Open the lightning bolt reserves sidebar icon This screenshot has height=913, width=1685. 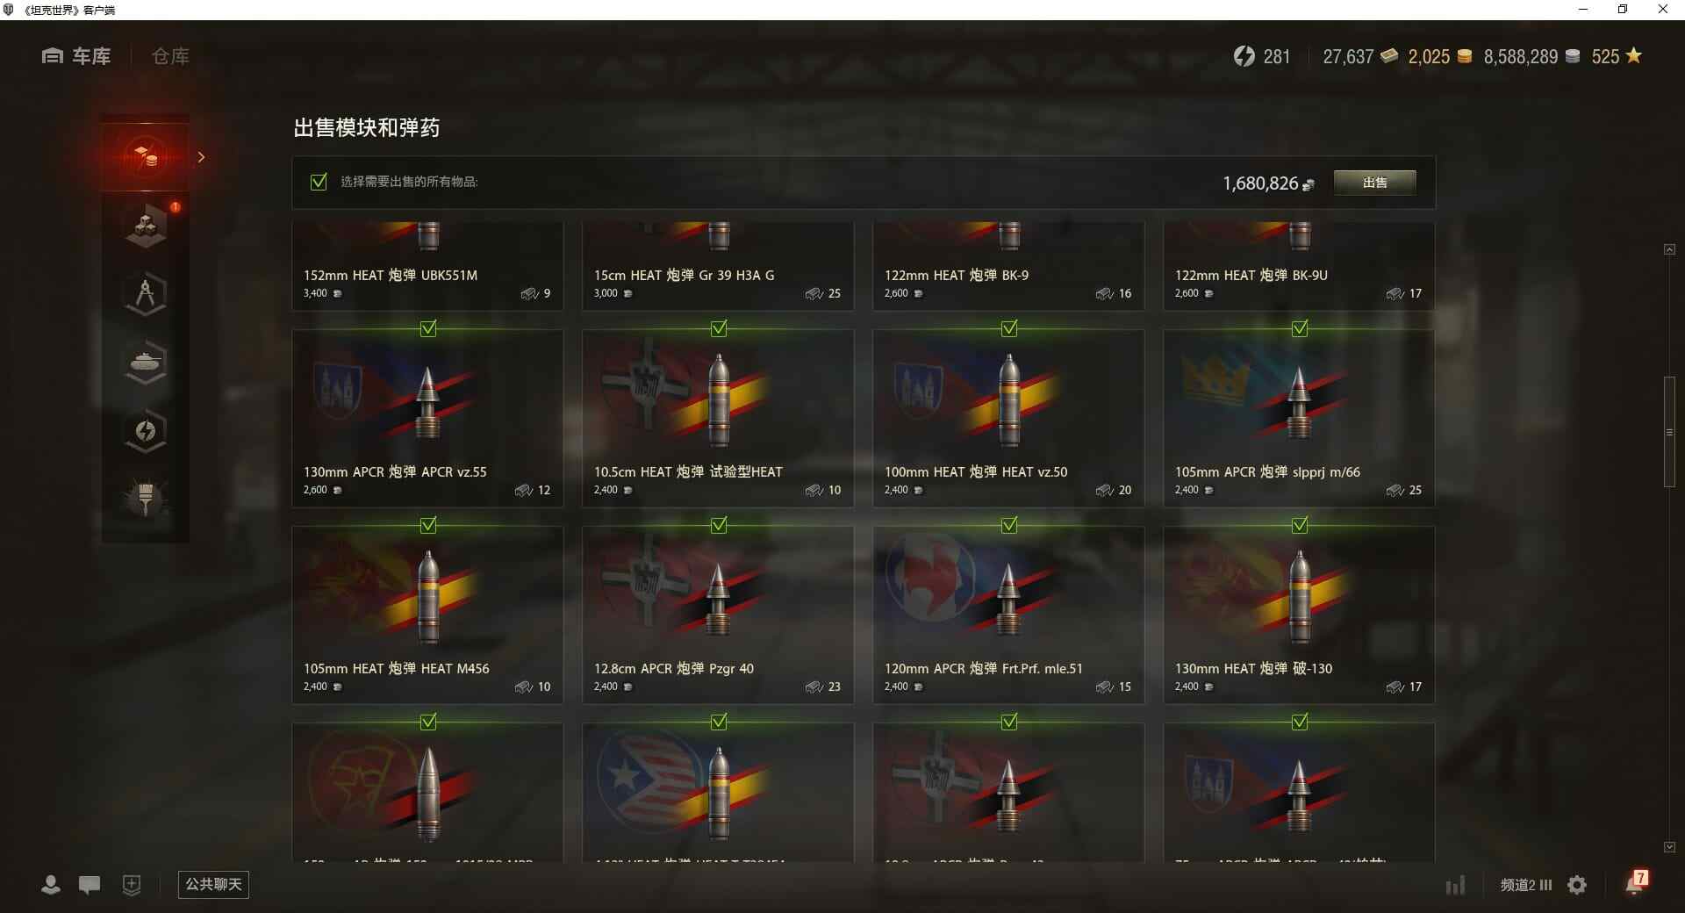click(x=146, y=431)
